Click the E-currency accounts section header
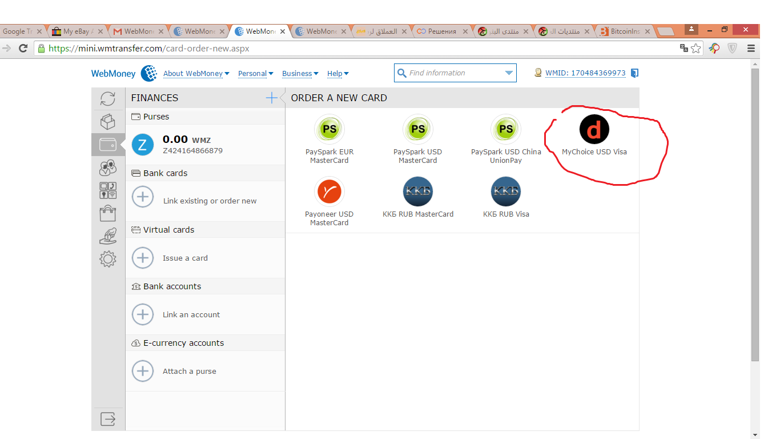The width and height of the screenshot is (780, 439). tap(205, 343)
